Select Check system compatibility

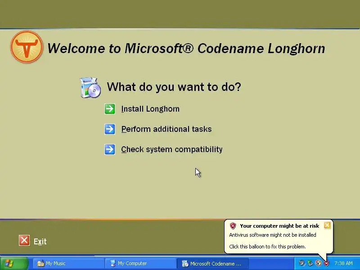tap(172, 149)
